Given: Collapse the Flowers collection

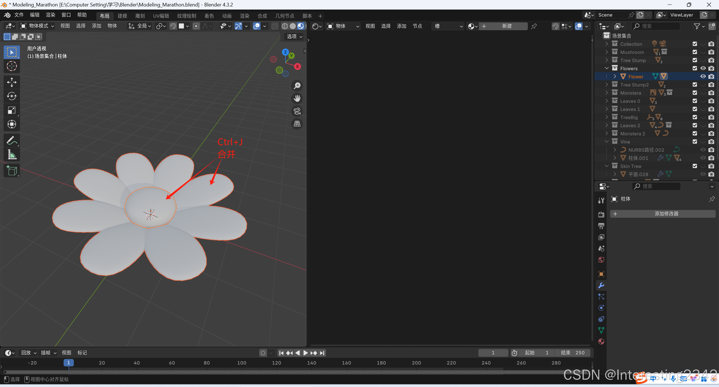Looking at the screenshot, I should tap(607, 68).
